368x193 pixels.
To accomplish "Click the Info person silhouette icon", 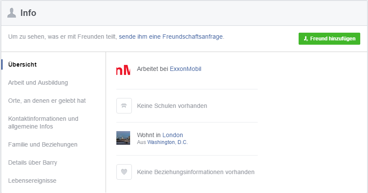I will tap(12, 13).
